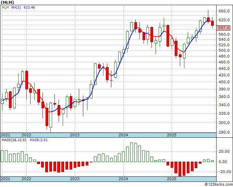Click the tallest green MACD histogram bar
The width and height of the screenshot is (233, 187).
(132, 152)
